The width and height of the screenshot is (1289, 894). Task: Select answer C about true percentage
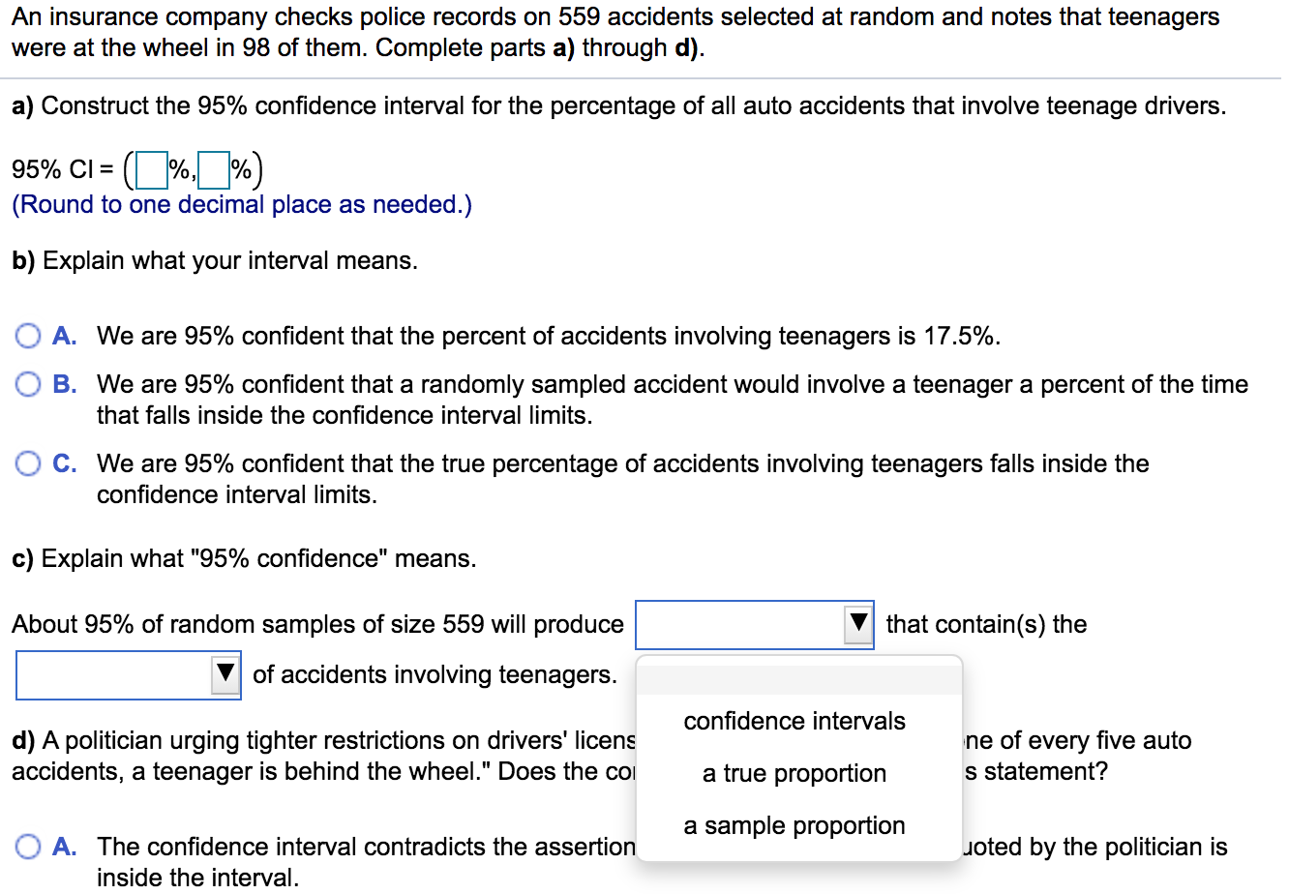tap(28, 464)
